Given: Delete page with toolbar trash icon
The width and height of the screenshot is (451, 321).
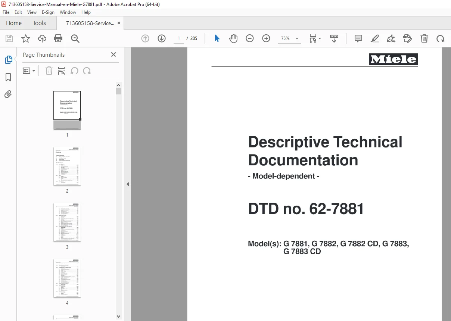Looking at the screenshot, I should point(424,38).
